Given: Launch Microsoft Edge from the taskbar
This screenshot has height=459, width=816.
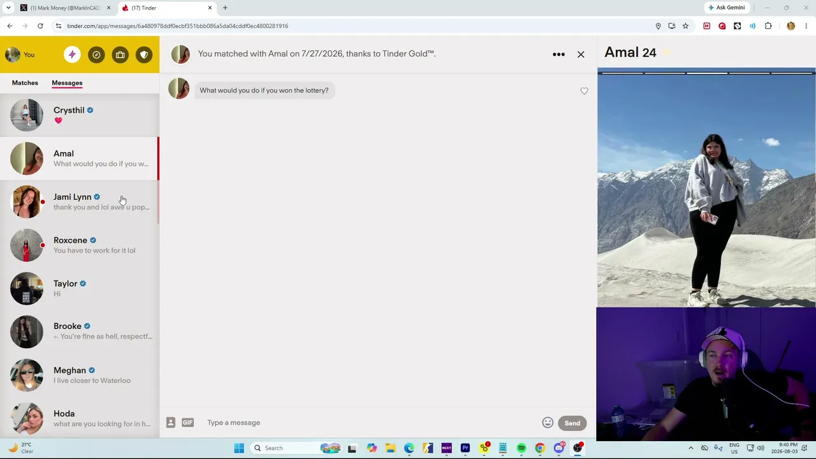Looking at the screenshot, I should [409, 448].
